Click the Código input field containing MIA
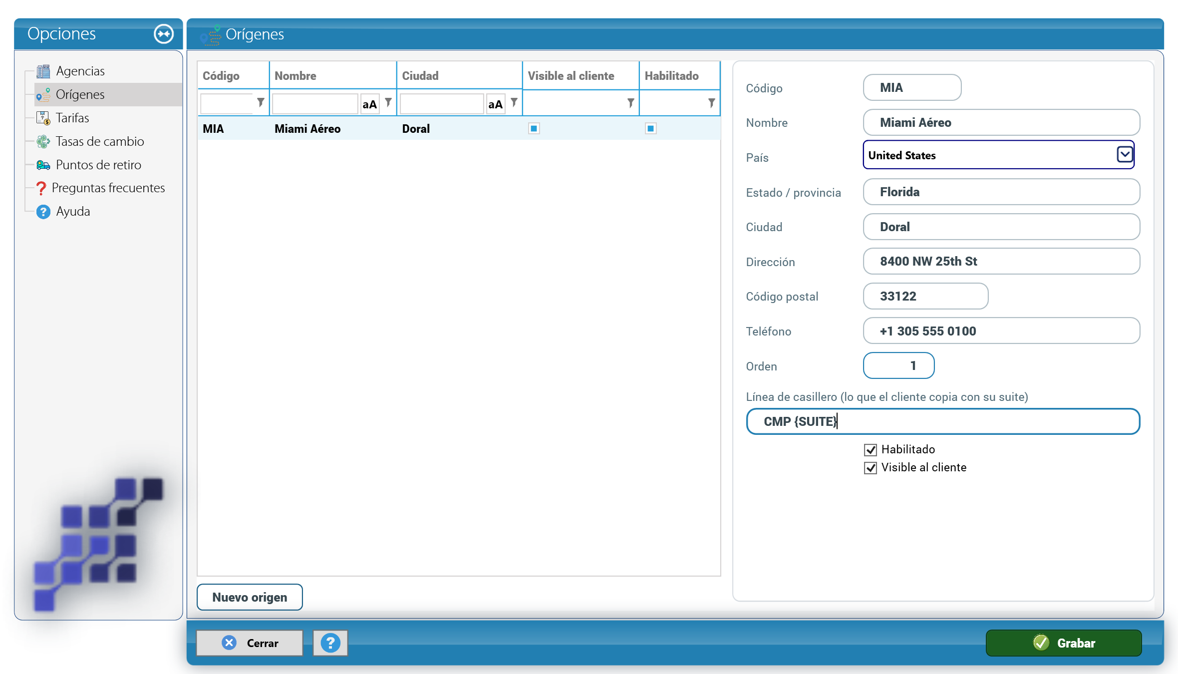The image size is (1178, 674). (912, 88)
